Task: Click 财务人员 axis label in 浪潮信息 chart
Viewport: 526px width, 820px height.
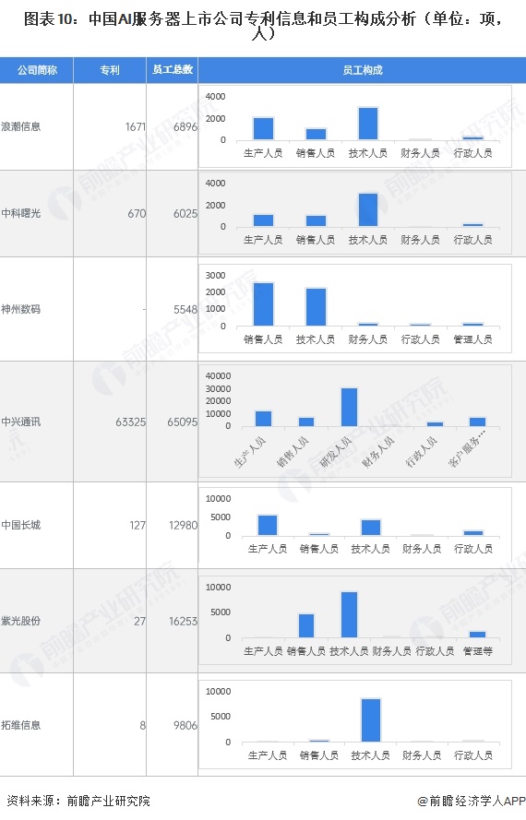Action: click(420, 153)
